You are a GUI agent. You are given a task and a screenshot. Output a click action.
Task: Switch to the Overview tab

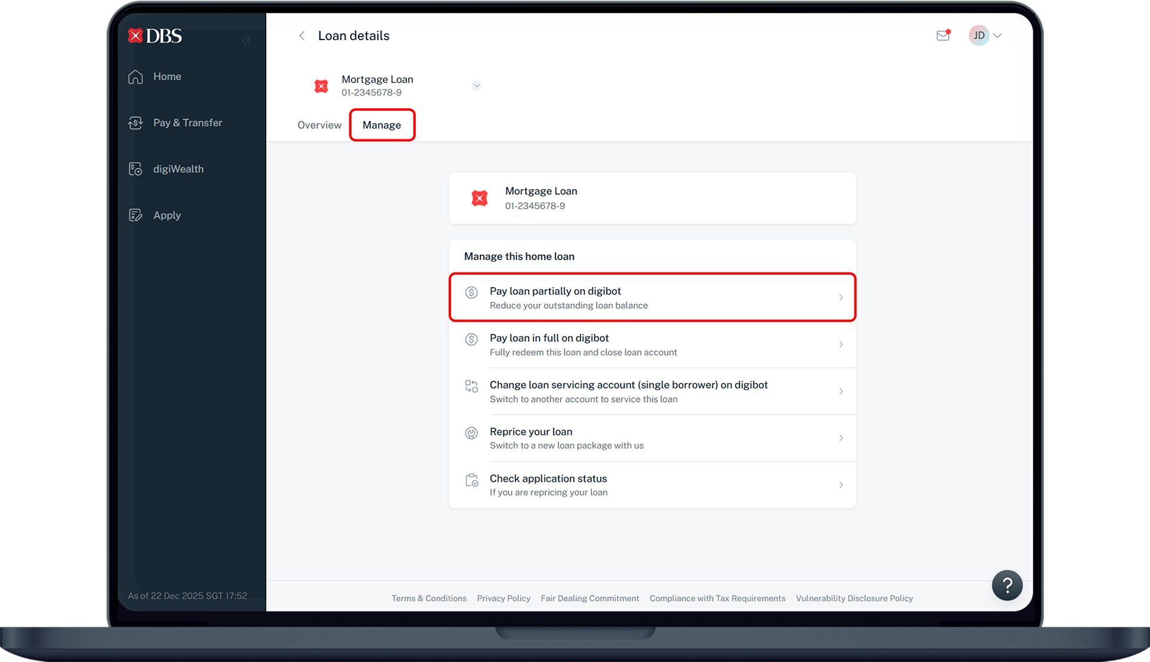319,125
